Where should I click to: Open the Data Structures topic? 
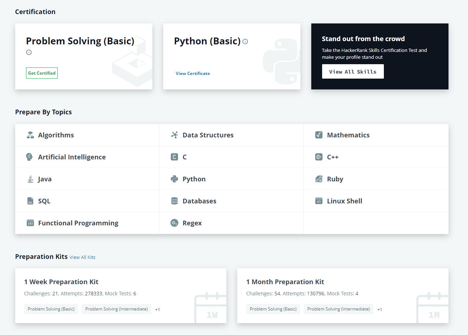tap(208, 135)
